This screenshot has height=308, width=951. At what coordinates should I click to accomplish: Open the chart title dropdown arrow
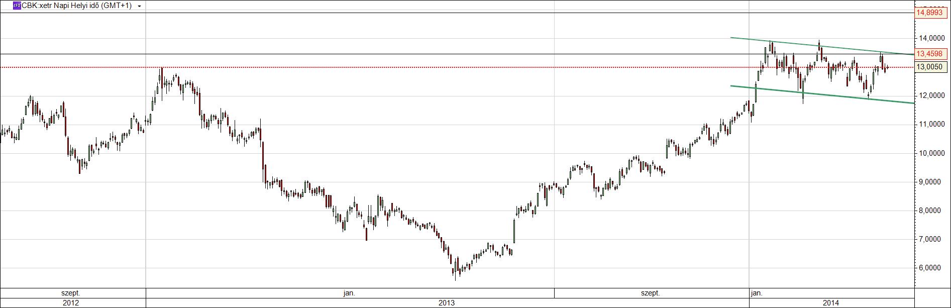tap(139, 6)
